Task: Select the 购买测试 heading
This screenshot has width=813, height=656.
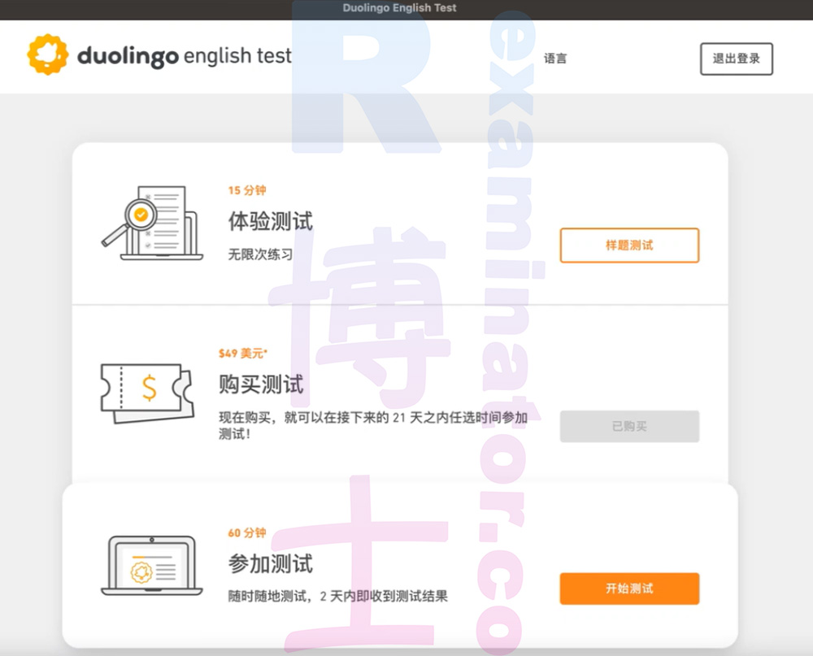Action: pyautogui.click(x=261, y=384)
